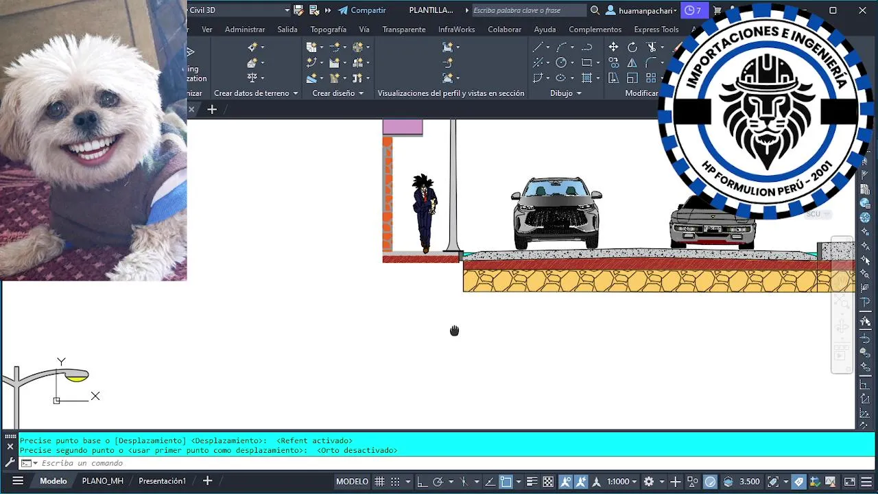Select the Arc drawing tool
878x494 pixels.
[561, 47]
